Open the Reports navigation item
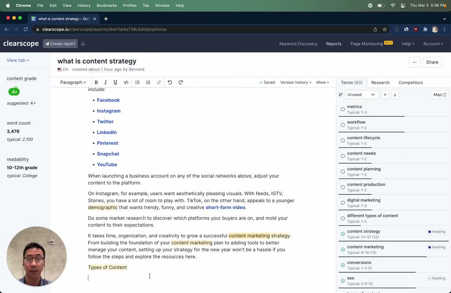 (x=334, y=44)
